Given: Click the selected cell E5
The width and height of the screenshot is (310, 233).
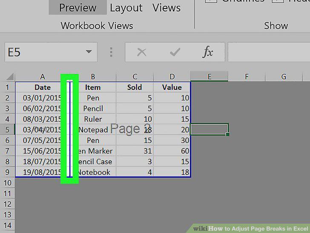Looking at the screenshot, I should (209, 129).
